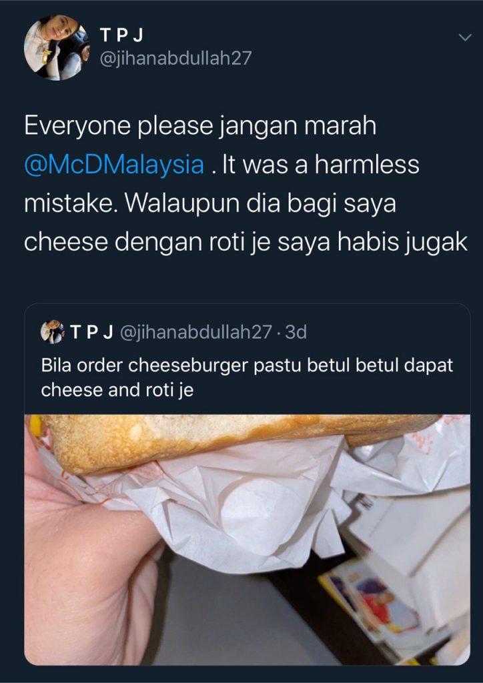Open @jihanabdullah27 handle in quoted tweet
The width and height of the screenshot is (483, 683).
tap(195, 333)
